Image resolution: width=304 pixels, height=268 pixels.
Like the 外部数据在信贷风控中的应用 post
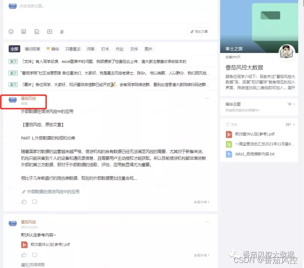pos(24,202)
